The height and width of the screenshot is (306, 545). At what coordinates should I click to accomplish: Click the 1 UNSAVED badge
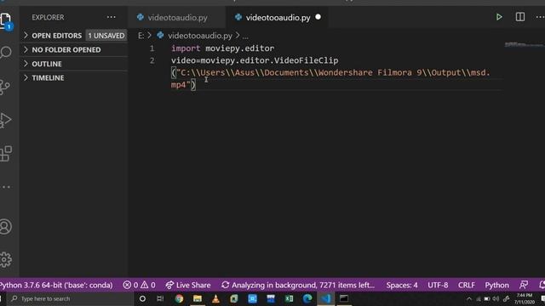click(106, 36)
